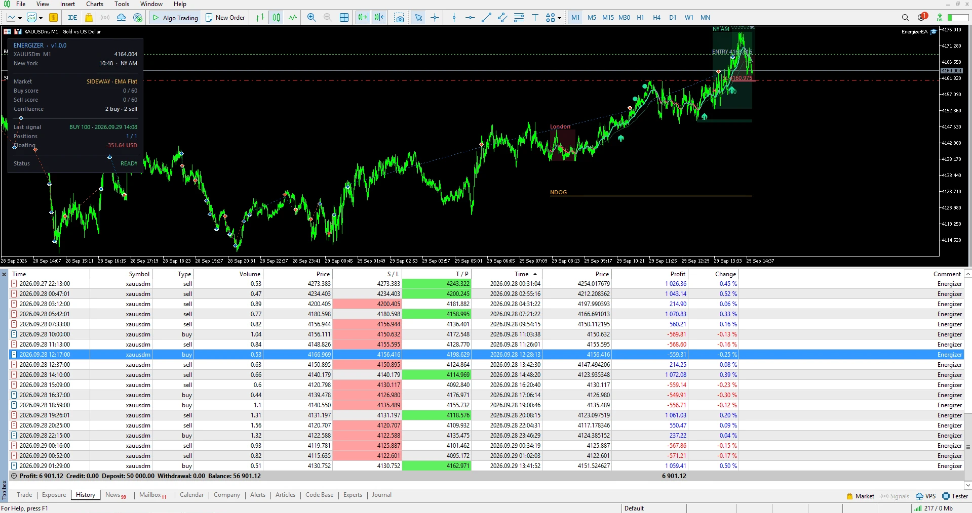Click the gold dollar Symbols icon

[x=53, y=18]
